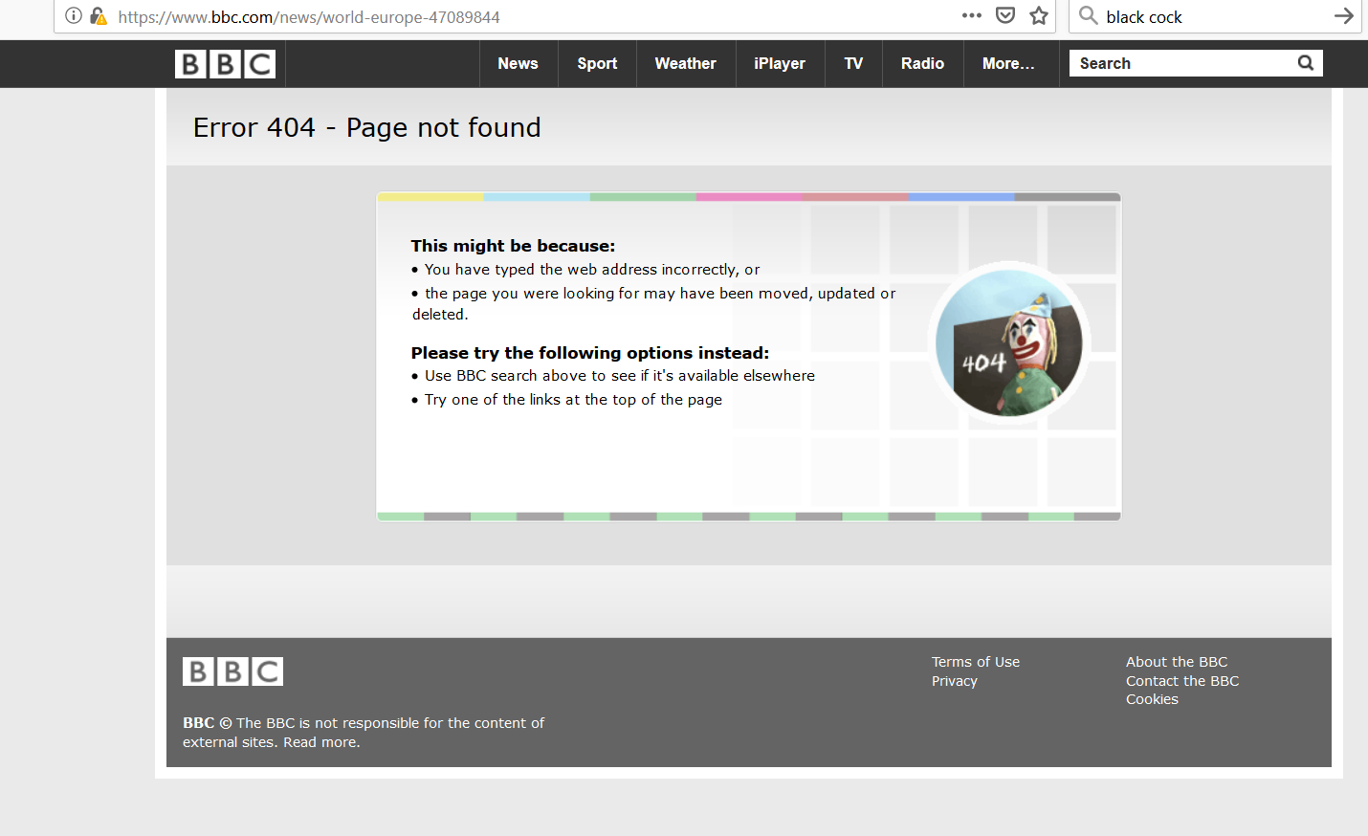Click the site information icon in address bar

(x=74, y=15)
